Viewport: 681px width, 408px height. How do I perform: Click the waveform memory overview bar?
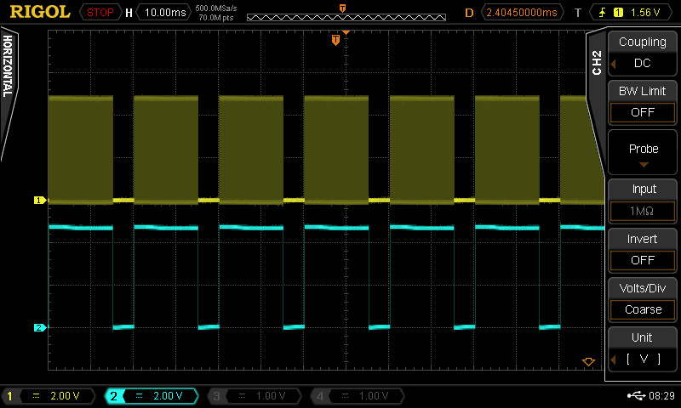pyautogui.click(x=342, y=14)
